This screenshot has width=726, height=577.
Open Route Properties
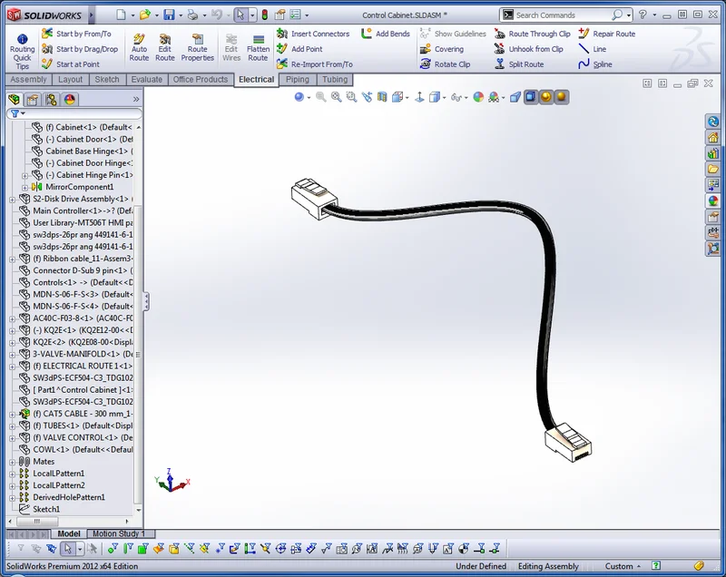pos(197,47)
